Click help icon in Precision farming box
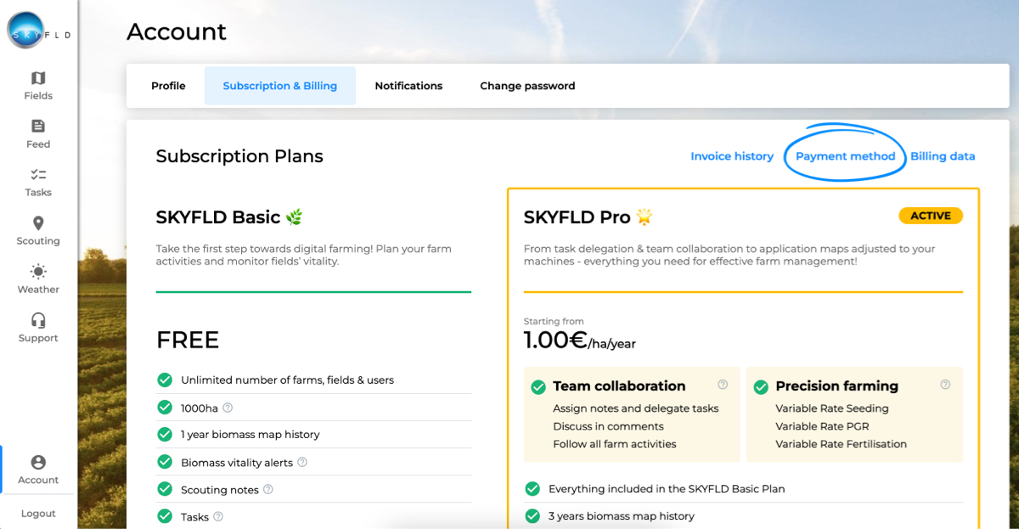This screenshot has width=1019, height=529. tap(945, 385)
